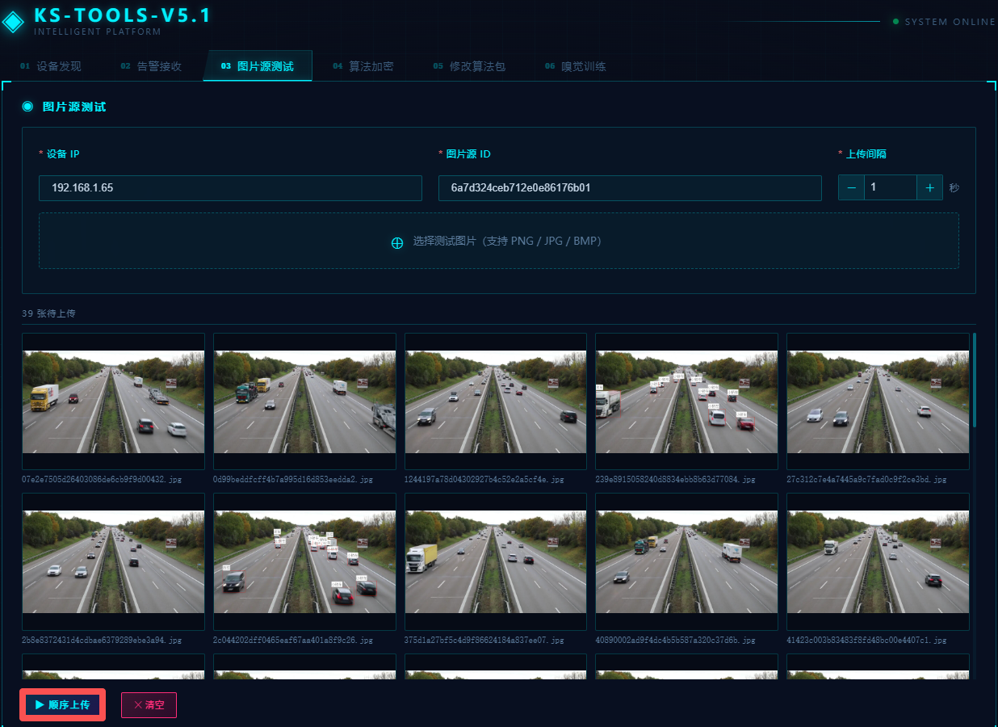Click the SYSTEM ONLINE status indicator
Screen dimensions: 998x727
coord(944,22)
